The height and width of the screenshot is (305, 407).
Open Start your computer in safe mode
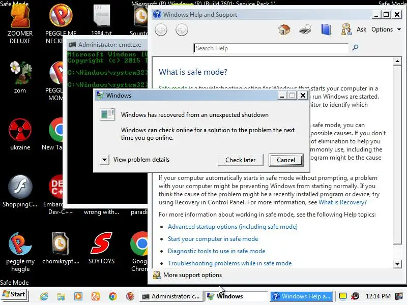[213, 239]
